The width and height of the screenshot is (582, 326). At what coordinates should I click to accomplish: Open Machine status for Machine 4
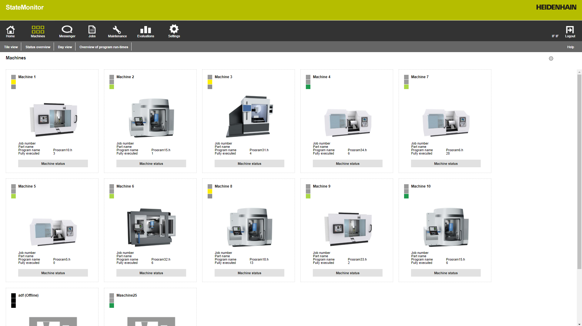[348, 164]
